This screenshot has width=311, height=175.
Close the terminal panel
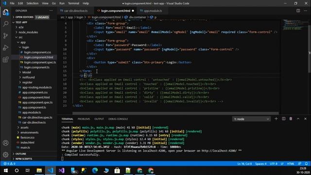(x=306, y=119)
